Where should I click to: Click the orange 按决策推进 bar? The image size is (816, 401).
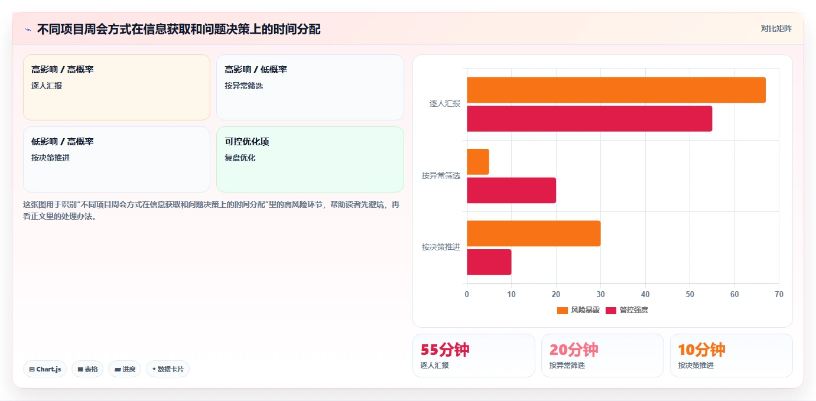pyautogui.click(x=534, y=233)
